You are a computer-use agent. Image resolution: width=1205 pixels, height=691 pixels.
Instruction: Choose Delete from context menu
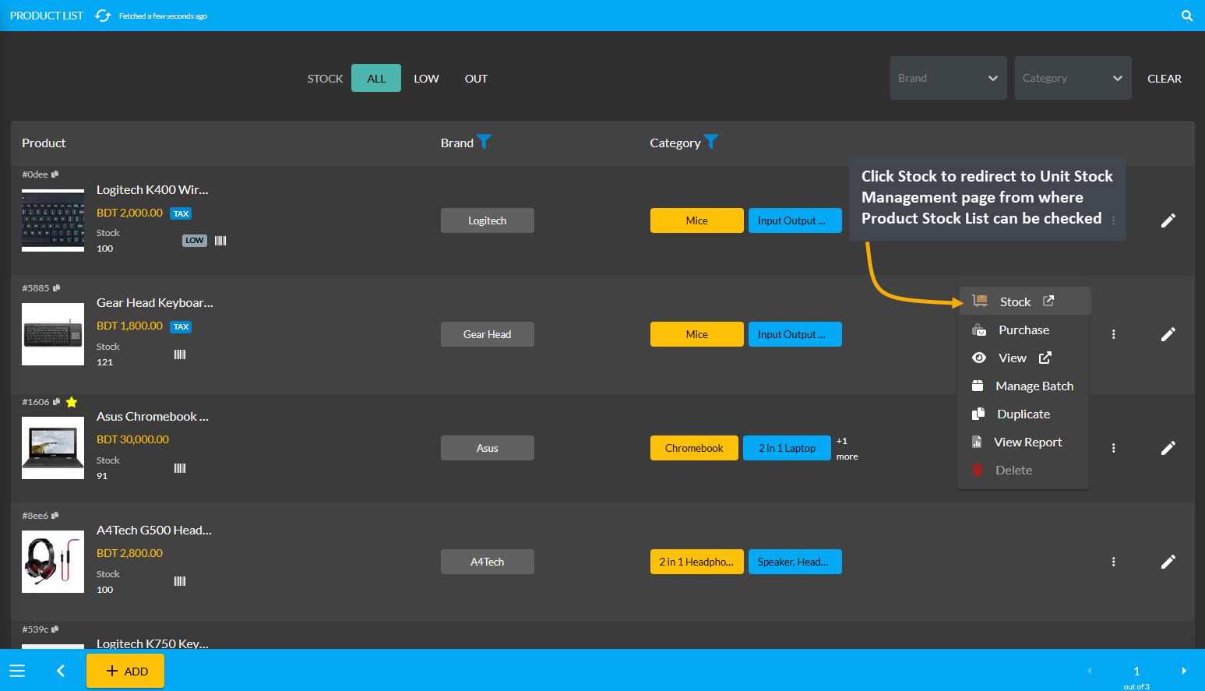tap(1023, 471)
